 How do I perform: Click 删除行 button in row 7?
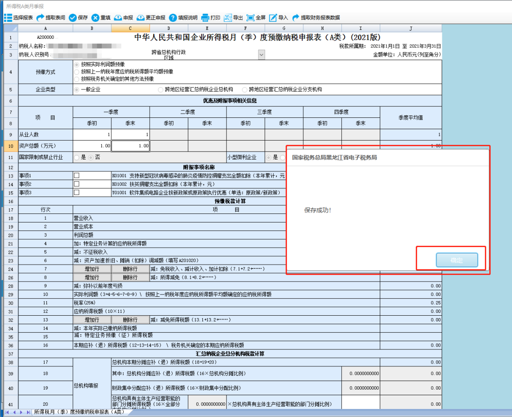coord(130,269)
